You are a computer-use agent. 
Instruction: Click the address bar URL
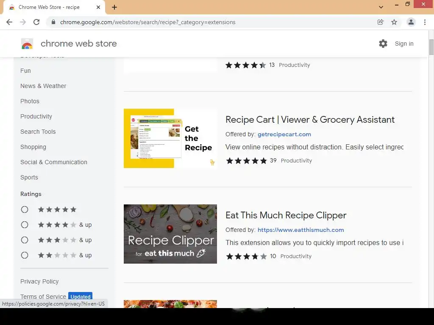[x=148, y=22]
